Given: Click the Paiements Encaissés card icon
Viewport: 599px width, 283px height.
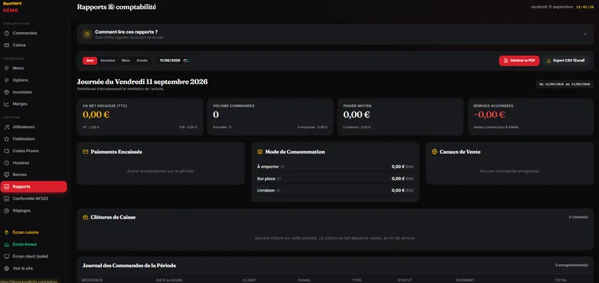Looking at the screenshot, I should point(85,152).
